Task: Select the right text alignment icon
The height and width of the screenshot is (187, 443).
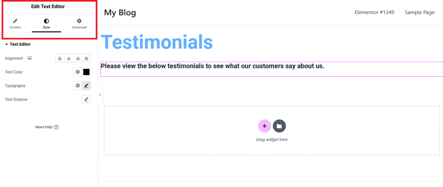Action: [78, 59]
